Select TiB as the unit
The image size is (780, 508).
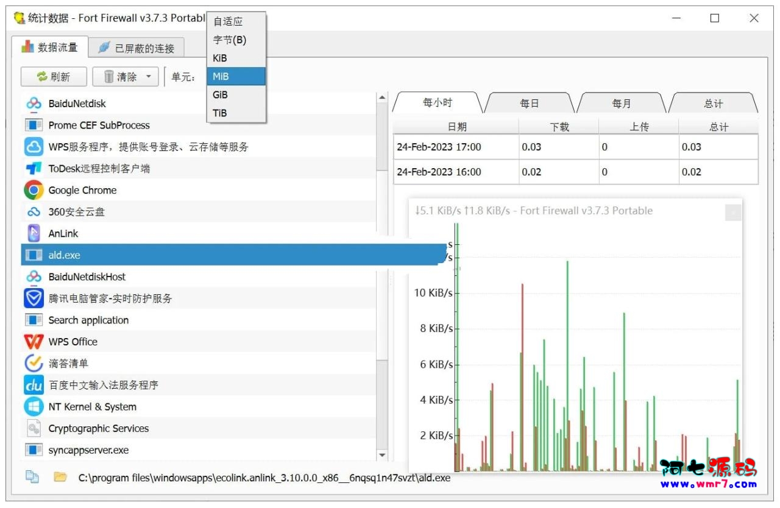[236, 113]
